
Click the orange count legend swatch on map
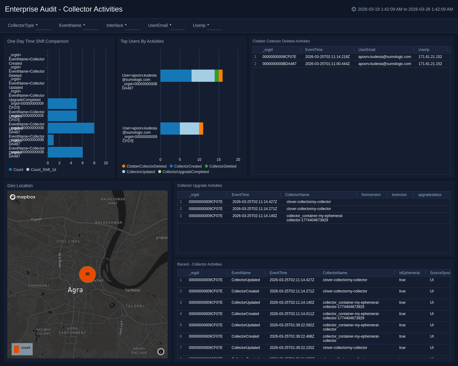pos(16,349)
